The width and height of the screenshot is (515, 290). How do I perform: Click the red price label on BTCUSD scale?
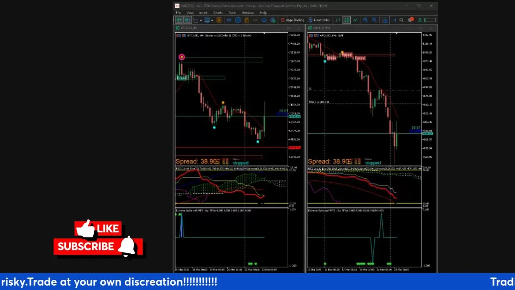pos(295,148)
